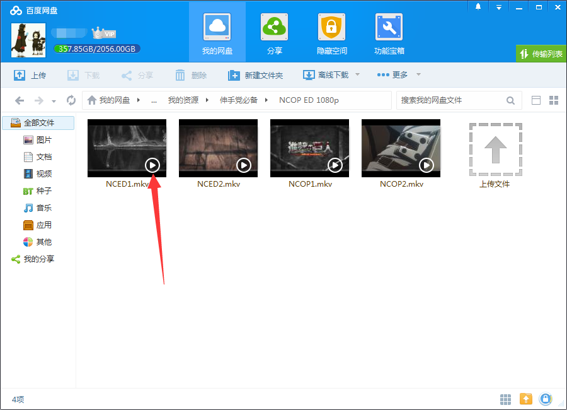Select the NCOP2.mkv video thumbnail
The width and height of the screenshot is (567, 410).
(x=401, y=148)
